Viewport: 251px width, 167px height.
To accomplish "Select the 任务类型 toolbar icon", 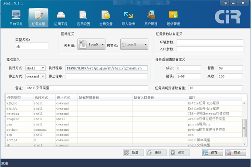I will point(38,18).
